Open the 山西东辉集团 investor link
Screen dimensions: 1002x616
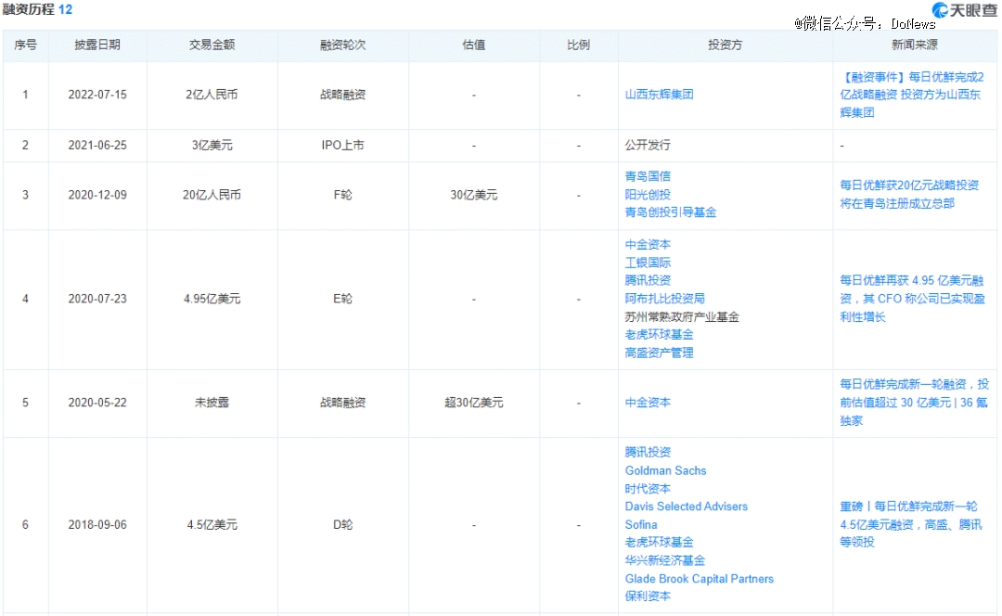coord(659,95)
